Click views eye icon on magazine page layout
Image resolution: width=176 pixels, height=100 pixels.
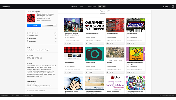(x=111, y=43)
